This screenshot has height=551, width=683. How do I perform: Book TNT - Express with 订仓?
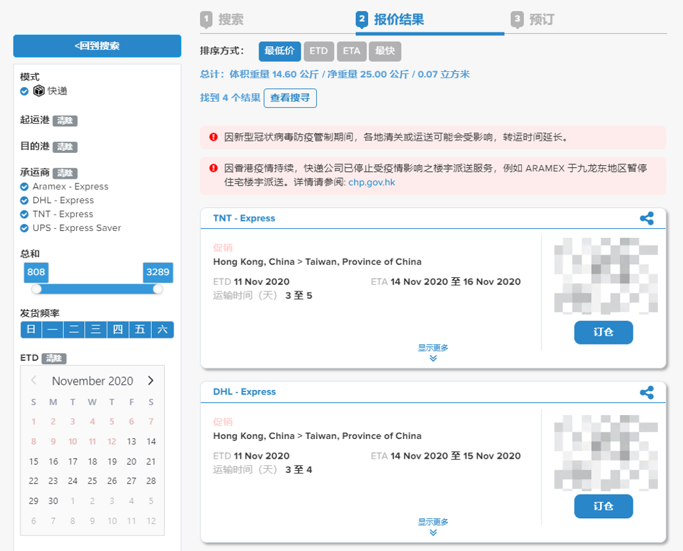(603, 332)
